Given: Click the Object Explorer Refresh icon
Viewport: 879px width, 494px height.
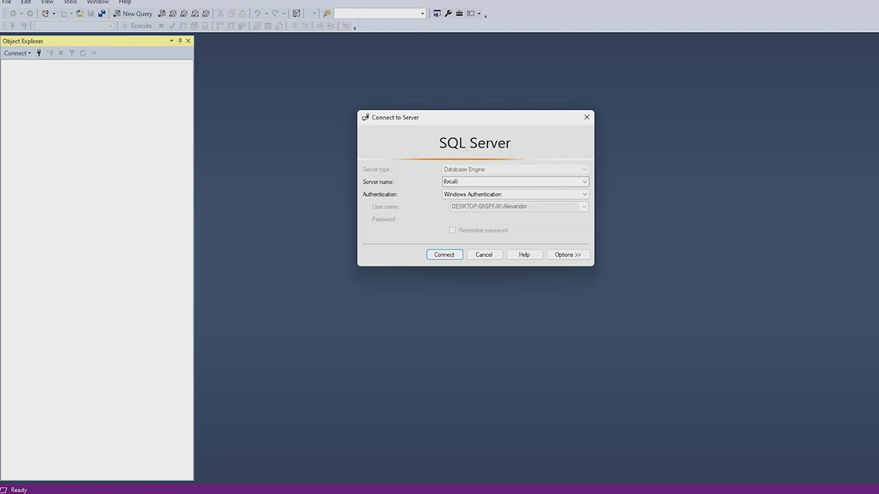Looking at the screenshot, I should click(x=83, y=53).
